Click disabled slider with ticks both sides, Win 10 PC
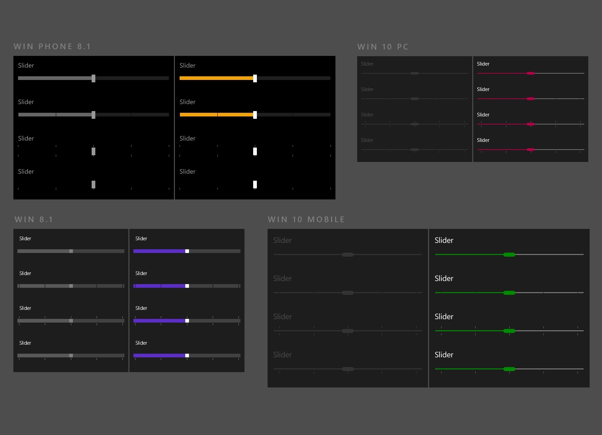The image size is (602, 435). (415, 124)
